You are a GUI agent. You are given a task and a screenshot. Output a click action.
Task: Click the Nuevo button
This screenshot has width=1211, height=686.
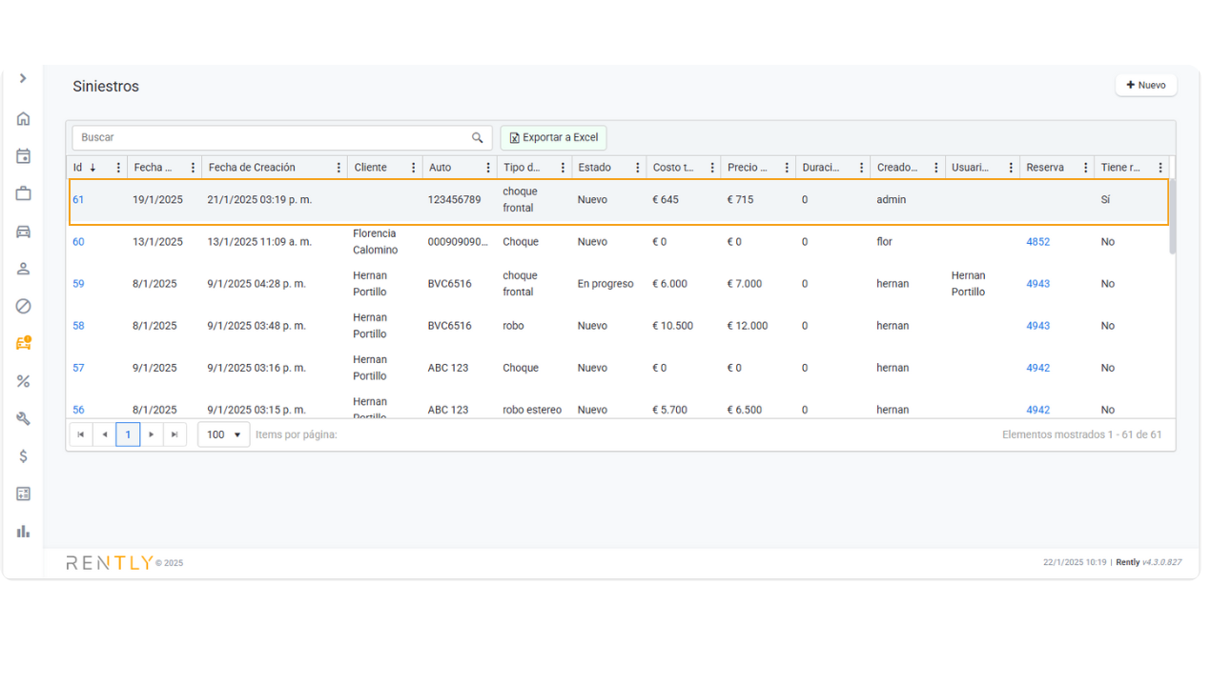1146,85
